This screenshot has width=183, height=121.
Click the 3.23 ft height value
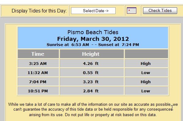(x=91, y=82)
